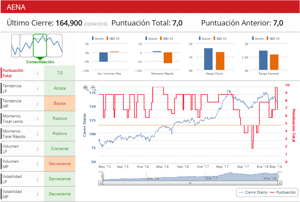Open info icon for Tendencia MP
This screenshot has height=202, width=300.
pos(38,103)
